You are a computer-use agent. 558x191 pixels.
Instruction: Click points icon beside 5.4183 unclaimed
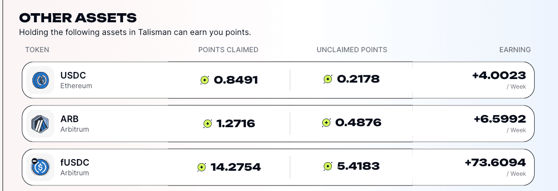click(328, 166)
